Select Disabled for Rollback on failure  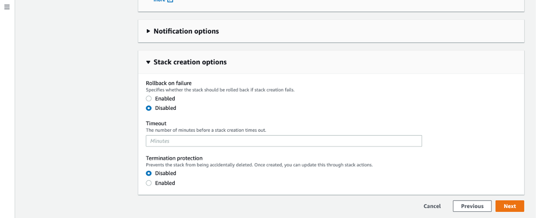(148, 108)
